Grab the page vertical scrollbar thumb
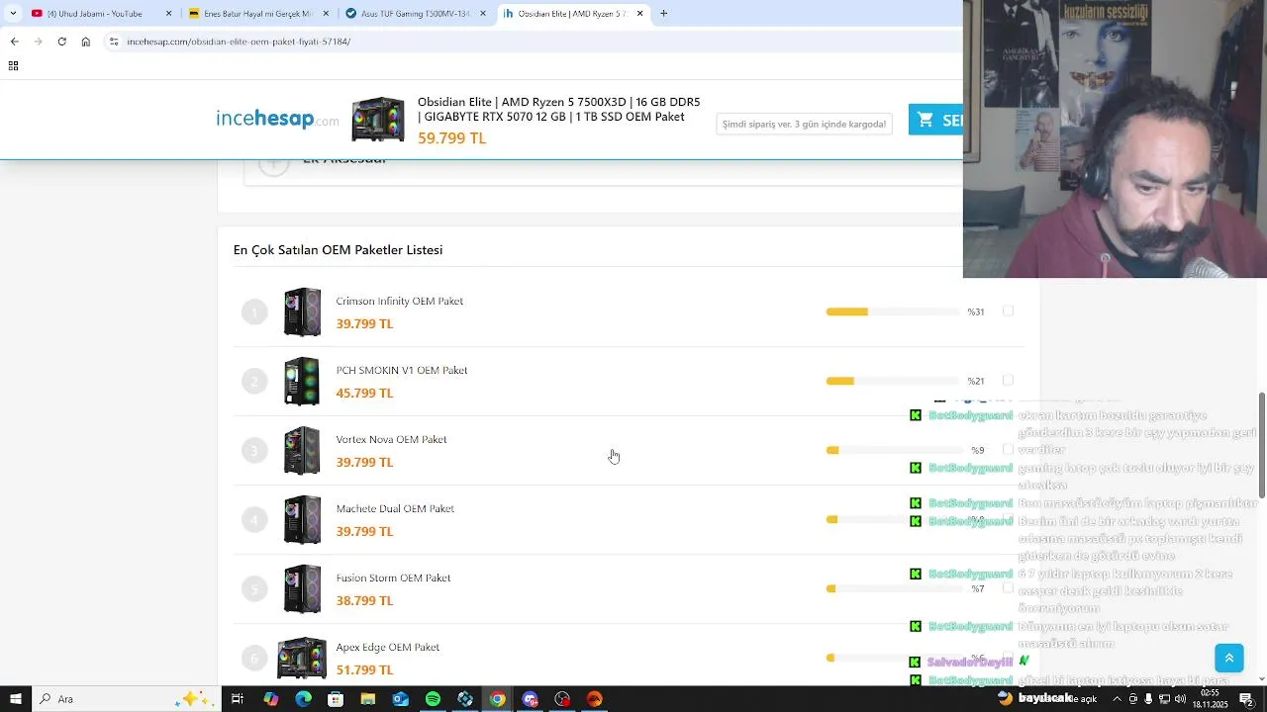This screenshot has height=712, width=1267. tap(1262, 445)
